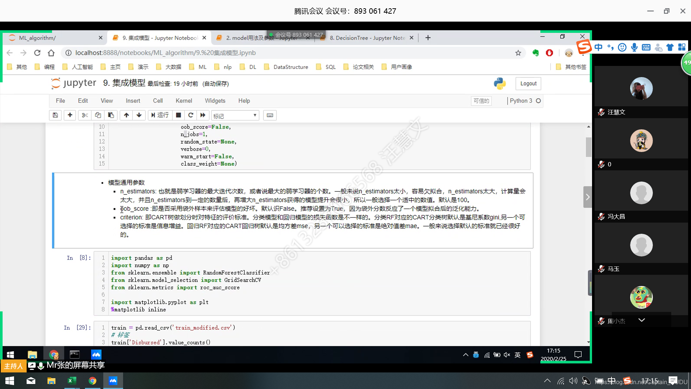Click the 可信的 trusted notebook button
Screen dimensions: 691x389
click(481, 101)
